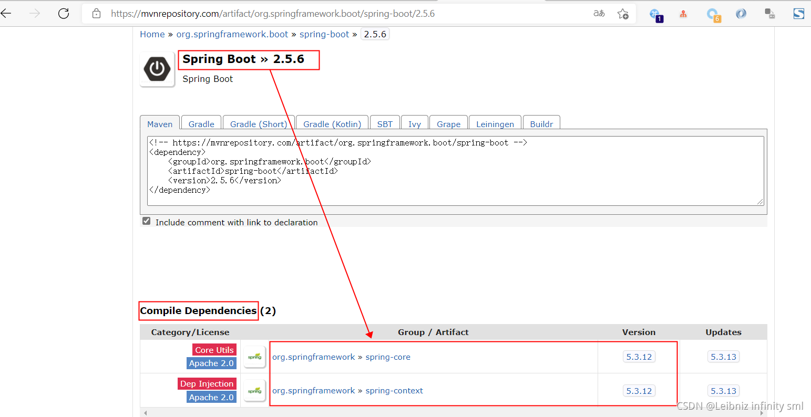Click the Spring Boot power logo image
This screenshot has height=417, width=811.
[157, 69]
